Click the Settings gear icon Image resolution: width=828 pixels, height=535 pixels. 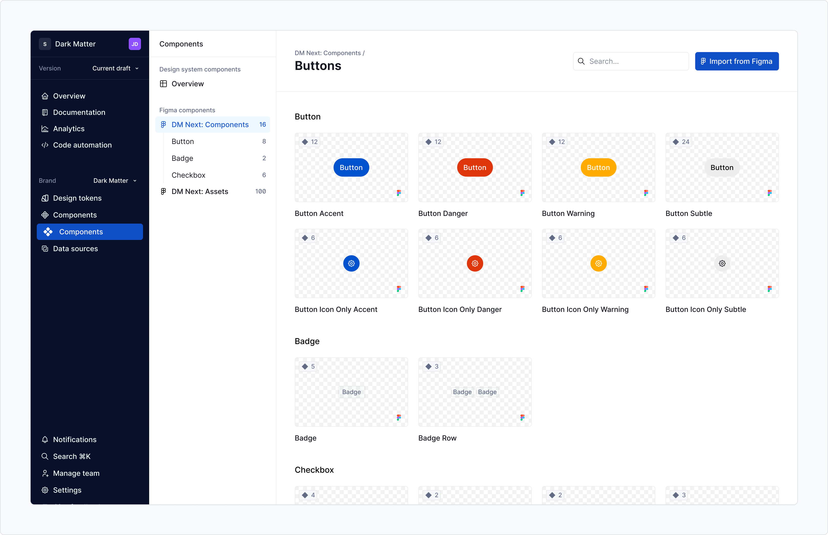coord(45,490)
